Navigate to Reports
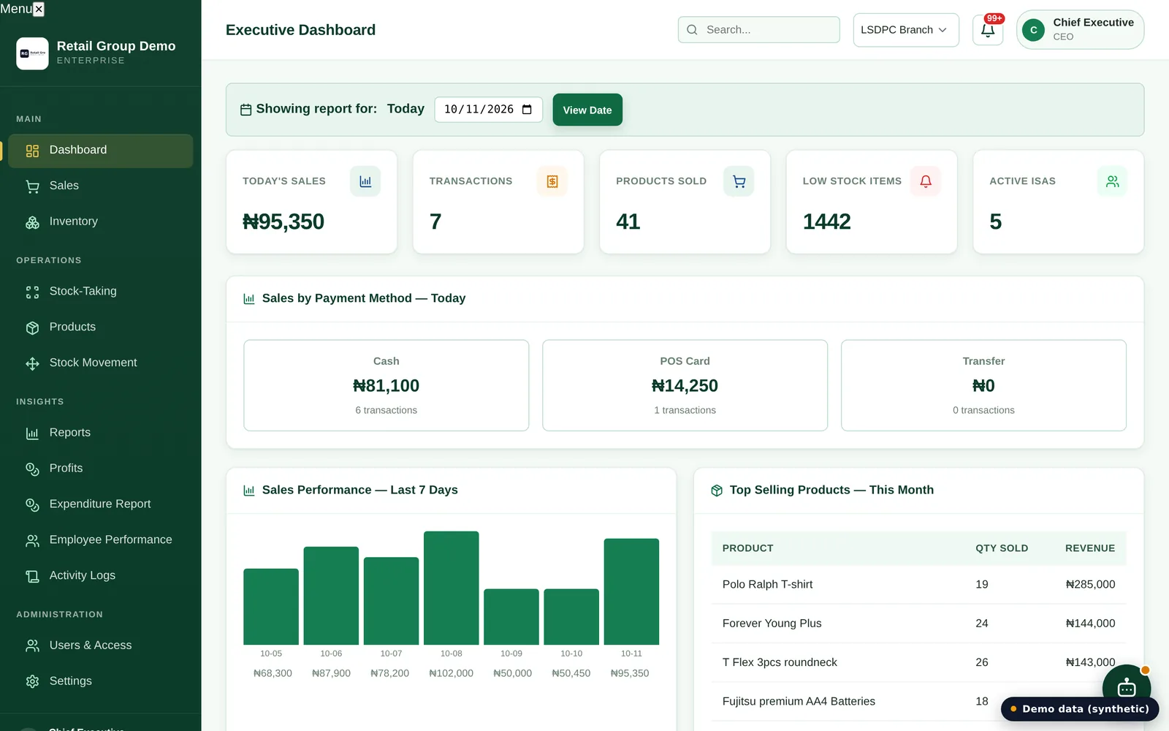 pos(101,433)
